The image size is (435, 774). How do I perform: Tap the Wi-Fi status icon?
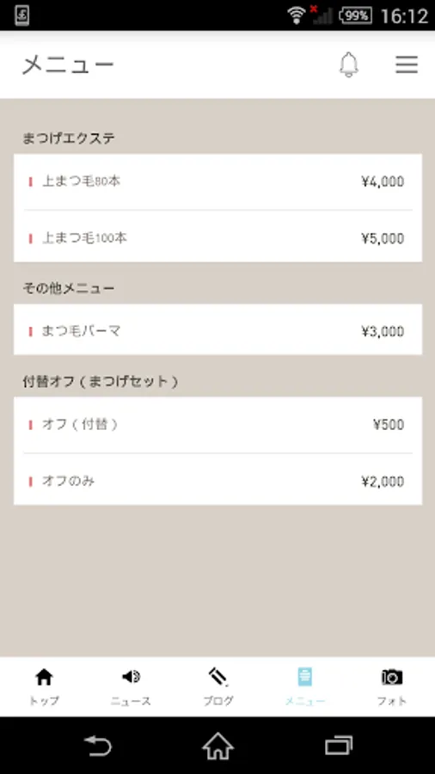(297, 15)
